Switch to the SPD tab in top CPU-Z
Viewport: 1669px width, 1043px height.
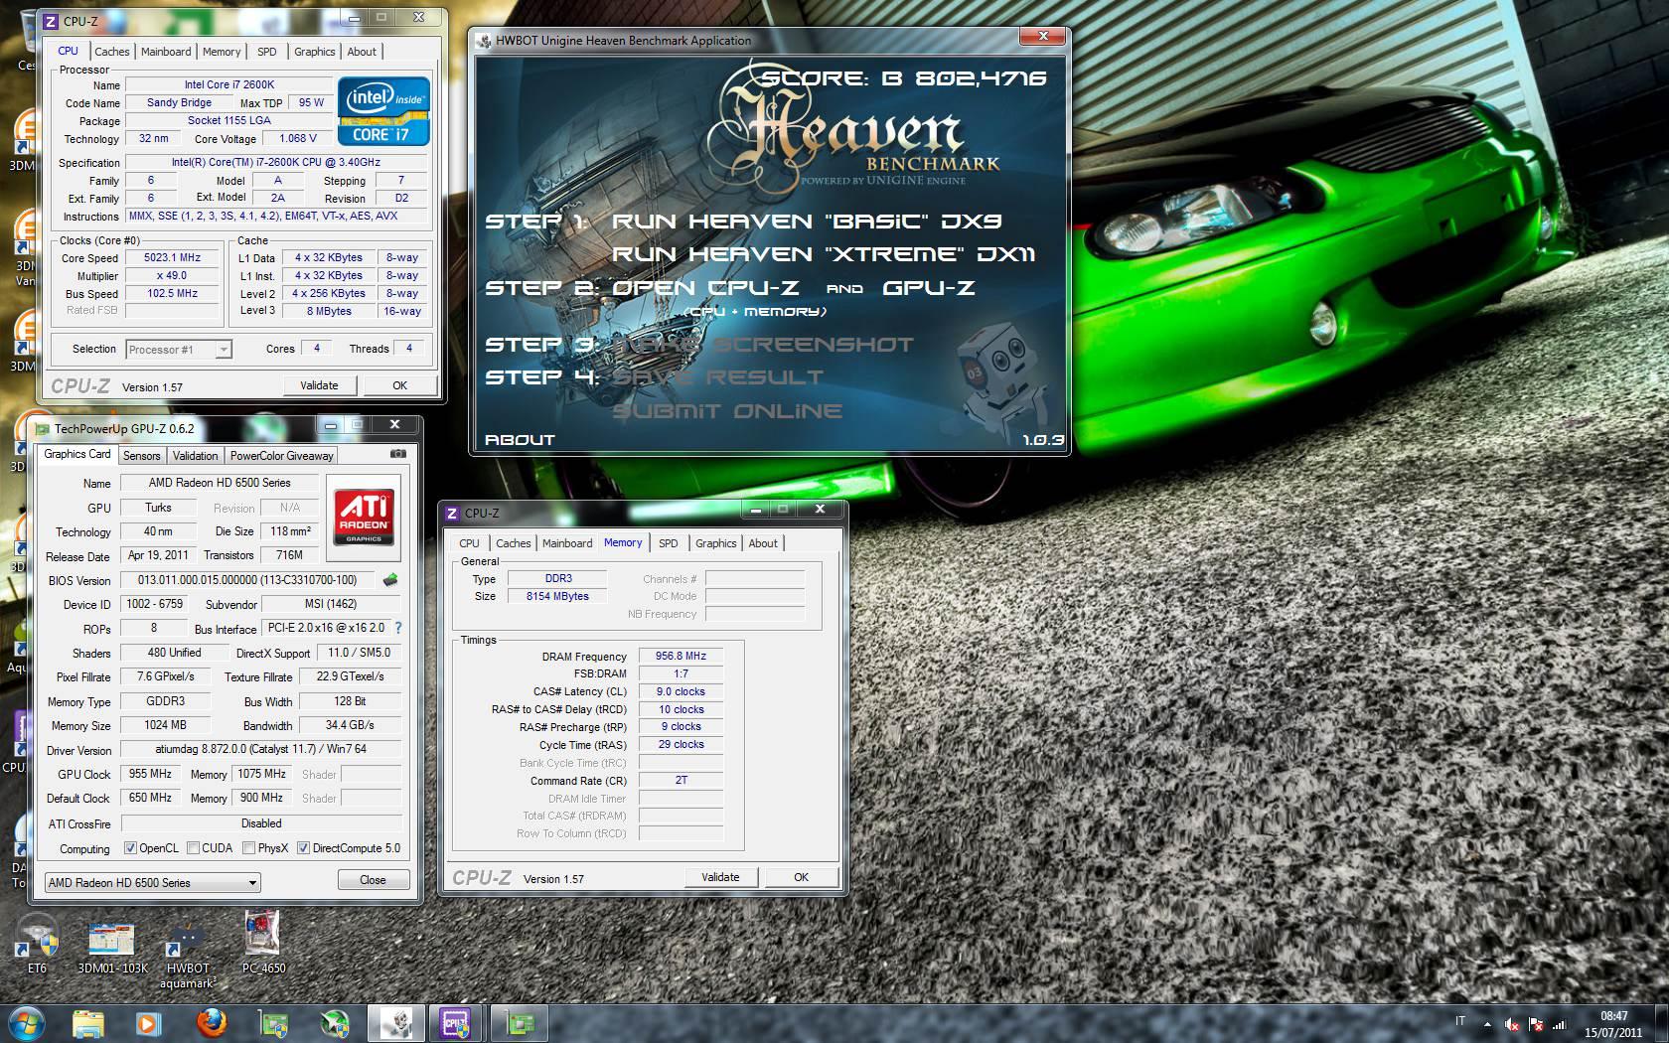tap(267, 52)
